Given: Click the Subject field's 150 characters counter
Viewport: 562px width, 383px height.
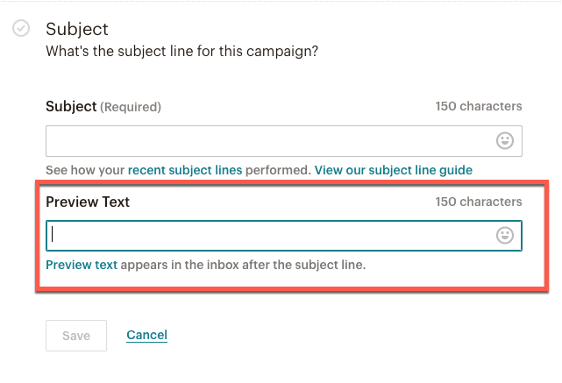Looking at the screenshot, I should (x=479, y=106).
